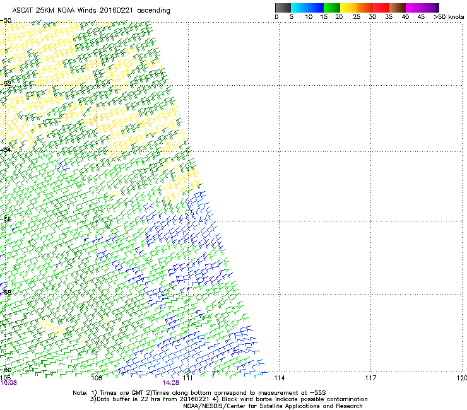Click note 'Data buffer is 22 hrs from 20160221'
This screenshot has height=410, width=467.
(152, 399)
